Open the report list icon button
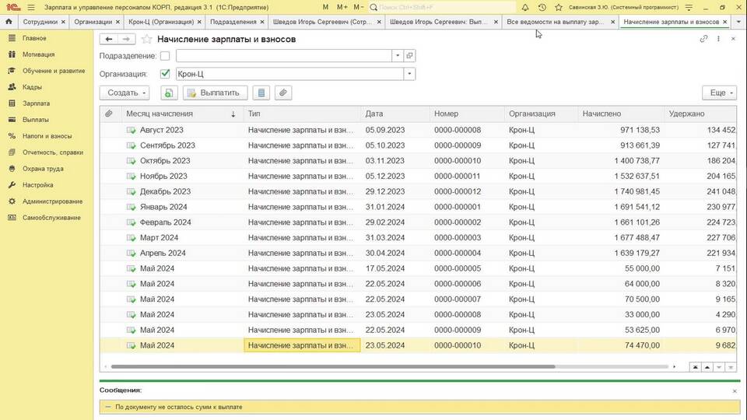Viewport: 747px width, 420px height. pyautogui.click(x=261, y=93)
